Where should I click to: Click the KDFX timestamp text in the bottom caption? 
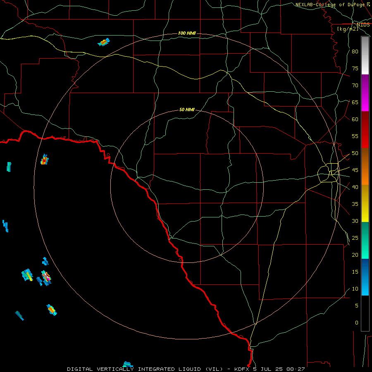[269, 369]
